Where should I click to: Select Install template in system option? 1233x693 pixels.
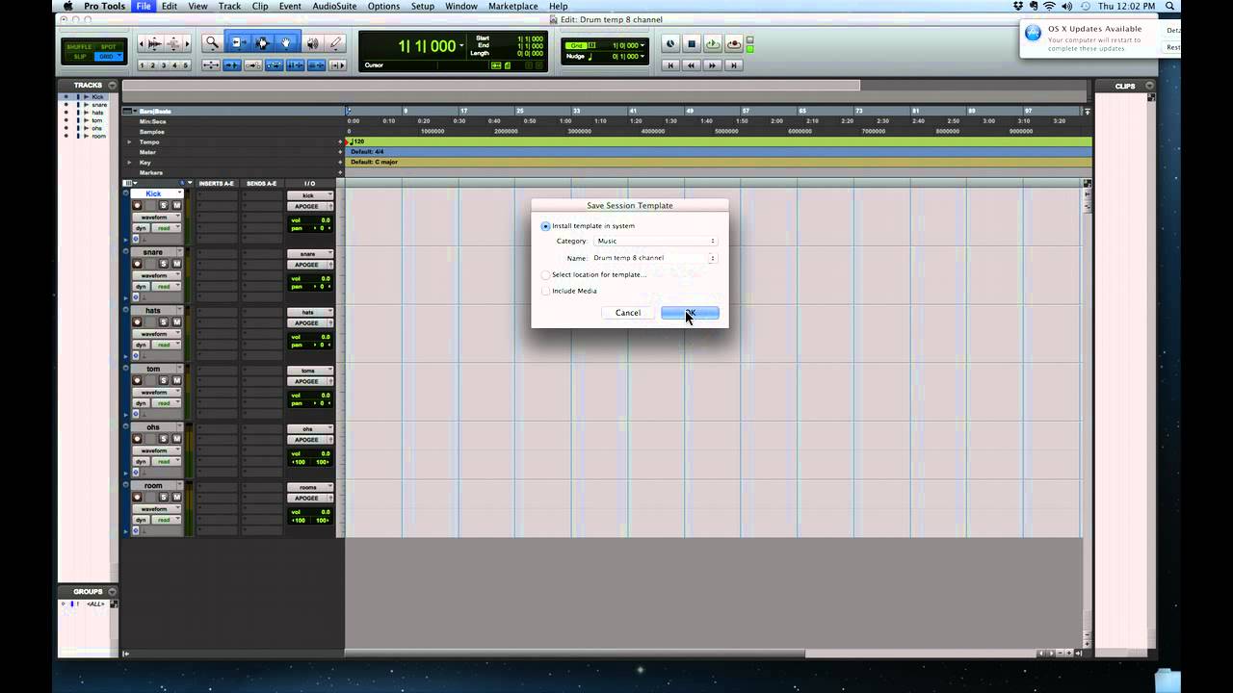point(546,226)
